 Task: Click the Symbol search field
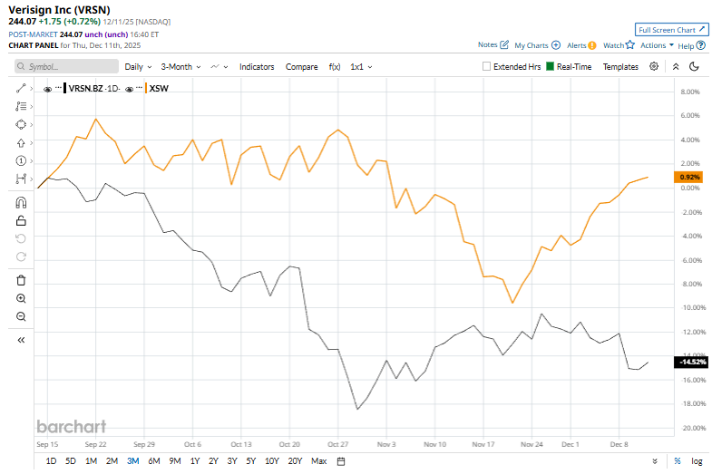[x=66, y=67]
